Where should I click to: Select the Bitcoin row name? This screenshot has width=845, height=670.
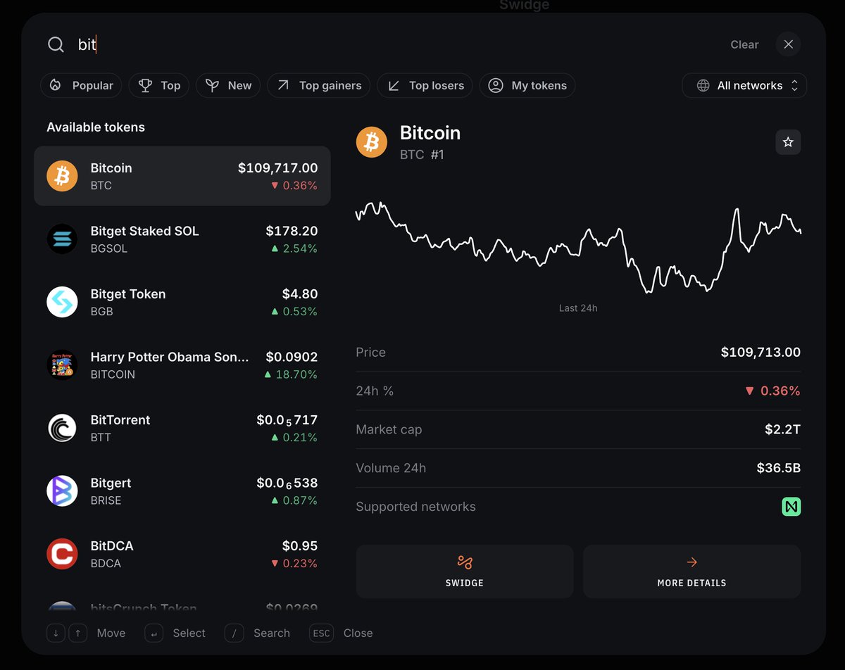coord(111,168)
